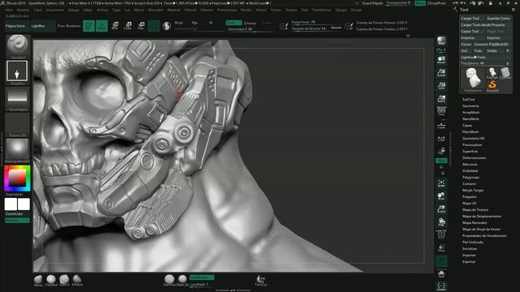Expand the Máscaras section
This screenshot has height=292, width=520.
click(470, 165)
